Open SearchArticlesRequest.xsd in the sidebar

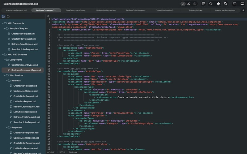[x=27, y=122]
